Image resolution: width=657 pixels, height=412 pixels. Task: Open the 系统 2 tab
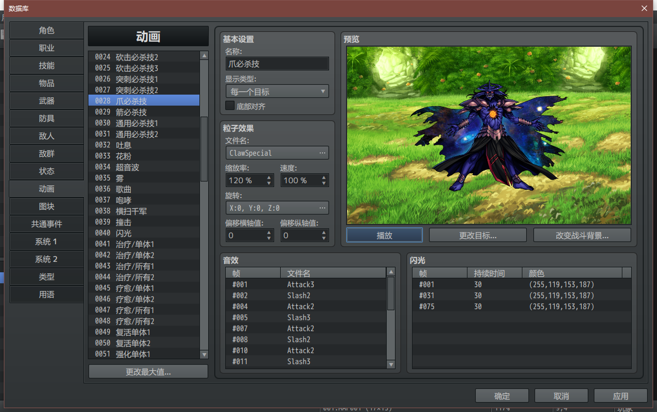(47, 259)
